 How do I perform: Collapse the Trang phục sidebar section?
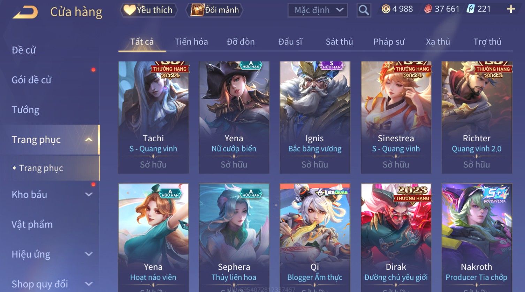pyautogui.click(x=89, y=140)
